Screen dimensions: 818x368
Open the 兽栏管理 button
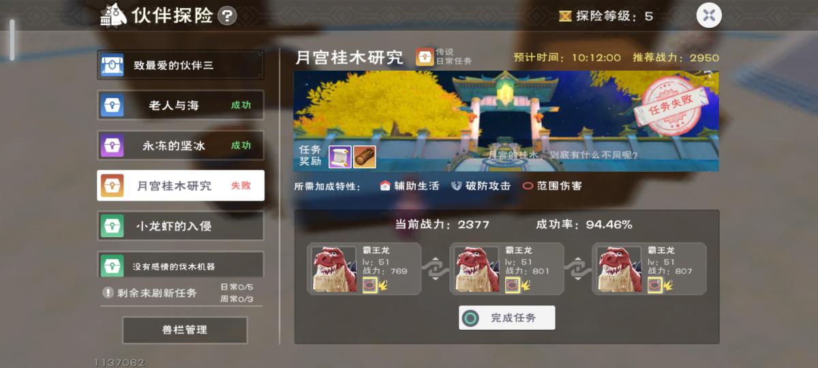(x=185, y=330)
